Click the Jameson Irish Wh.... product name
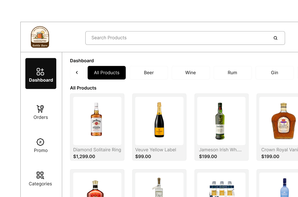The image size is (298, 197). point(220,150)
